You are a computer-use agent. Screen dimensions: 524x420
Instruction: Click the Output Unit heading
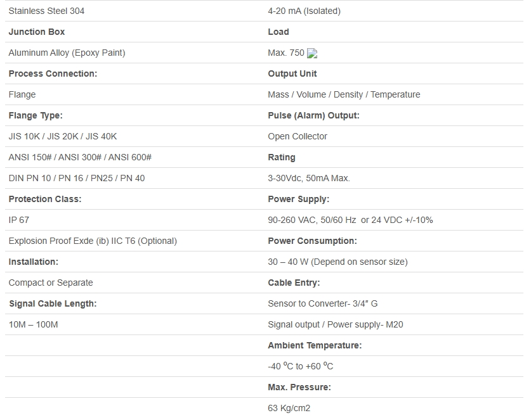[x=292, y=73]
